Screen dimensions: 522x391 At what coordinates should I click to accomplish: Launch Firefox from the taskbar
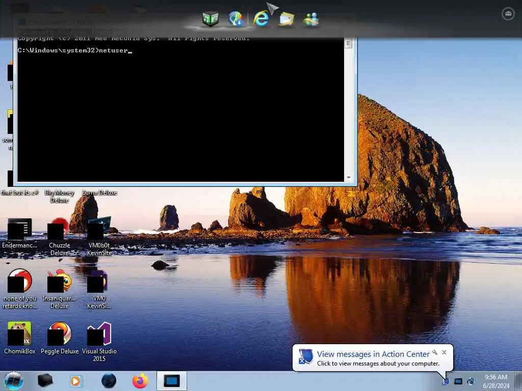point(140,381)
